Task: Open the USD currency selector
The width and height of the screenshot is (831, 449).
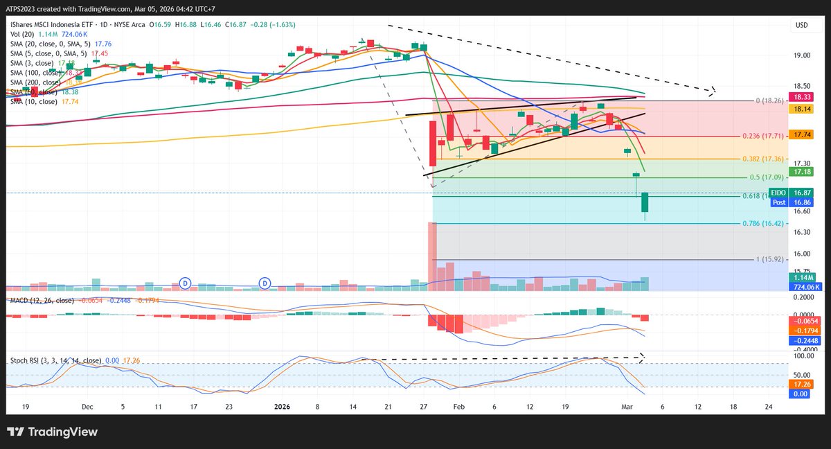Action: tap(802, 26)
